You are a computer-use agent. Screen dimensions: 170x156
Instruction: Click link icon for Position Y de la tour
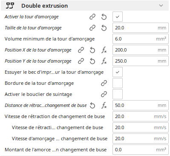[x=81, y=61]
